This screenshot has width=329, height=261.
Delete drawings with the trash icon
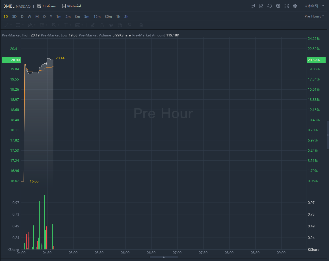click(141, 25)
